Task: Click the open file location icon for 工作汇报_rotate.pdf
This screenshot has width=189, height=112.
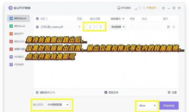Action: coord(169,27)
